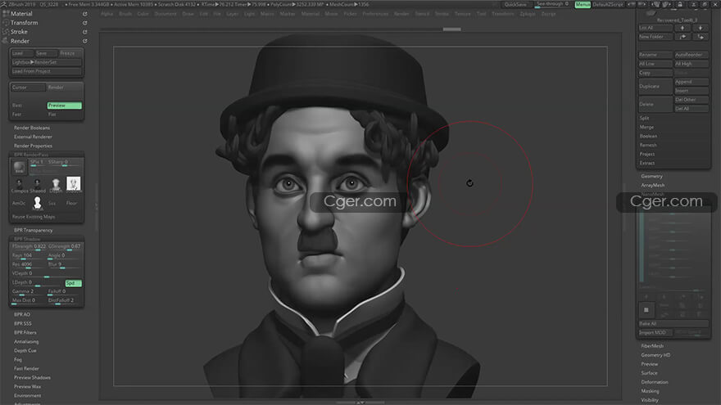This screenshot has height=405, width=721.
Task: Adjust the See-through slider
Action: click(x=552, y=4)
